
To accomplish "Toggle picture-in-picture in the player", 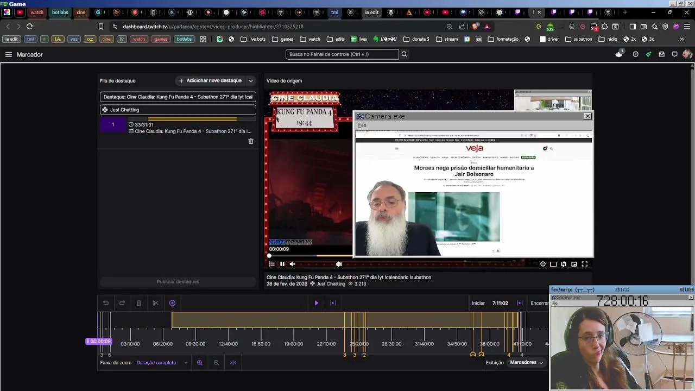I will 574,264.
